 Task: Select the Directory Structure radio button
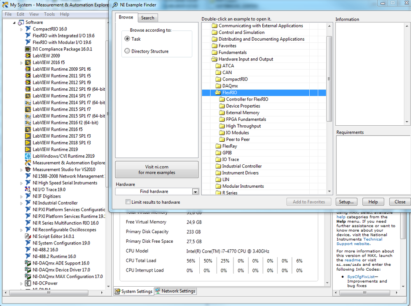(127, 51)
